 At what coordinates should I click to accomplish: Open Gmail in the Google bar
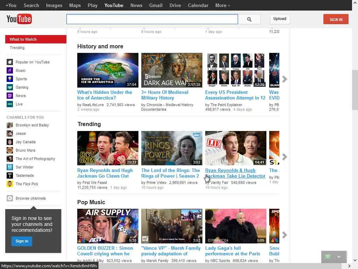pyautogui.click(x=156, y=5)
